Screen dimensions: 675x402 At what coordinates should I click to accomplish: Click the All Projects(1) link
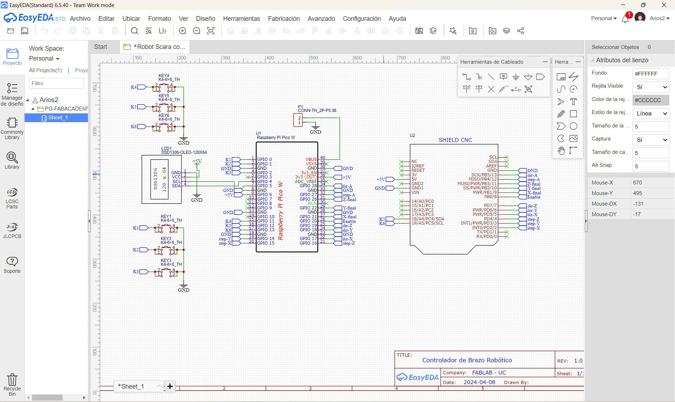(x=45, y=70)
